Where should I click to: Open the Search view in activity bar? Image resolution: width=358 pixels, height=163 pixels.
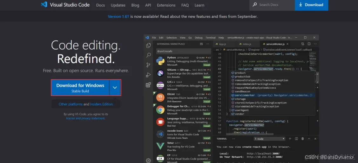(148, 55)
